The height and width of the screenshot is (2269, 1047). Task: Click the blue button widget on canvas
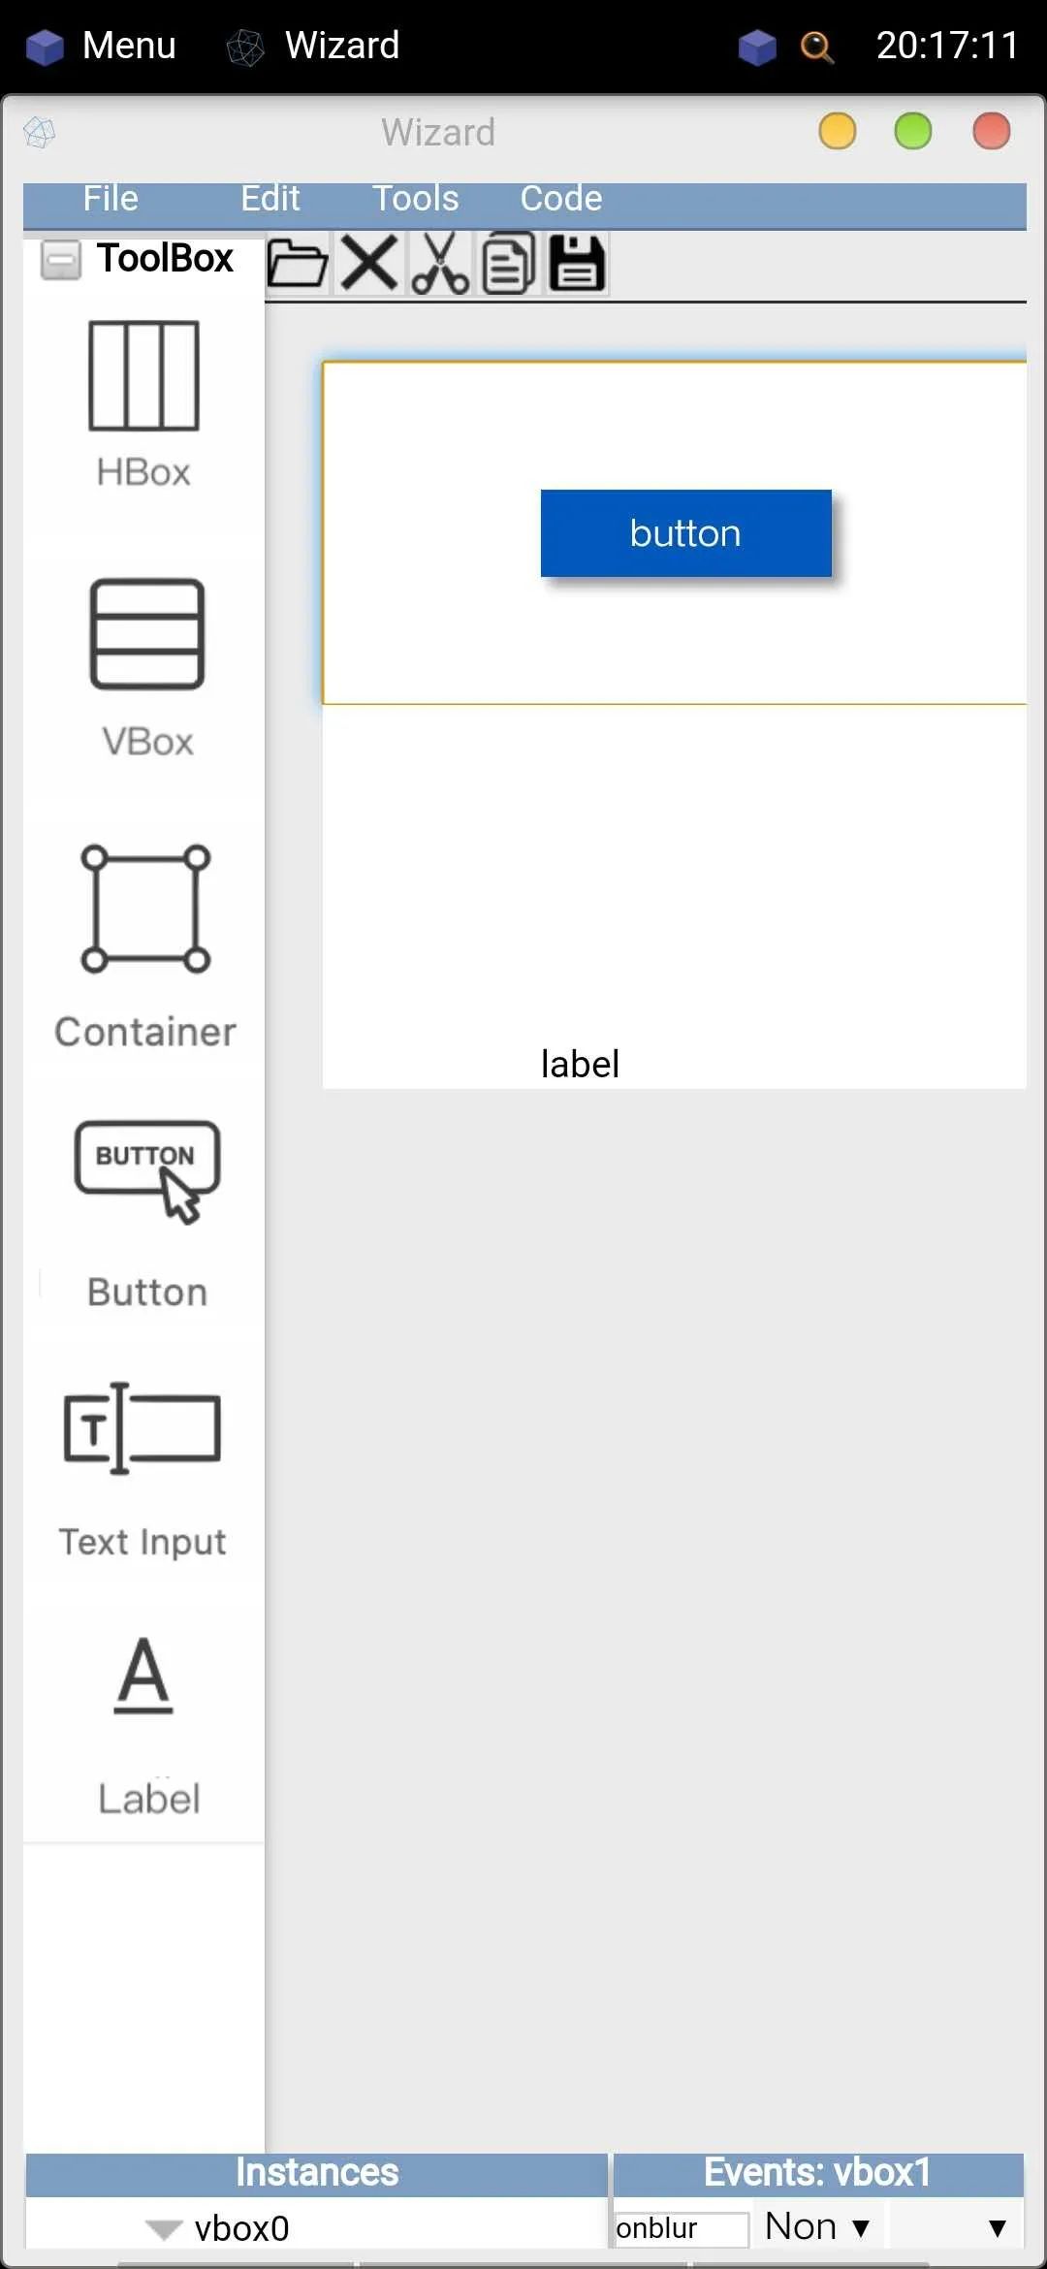(685, 533)
